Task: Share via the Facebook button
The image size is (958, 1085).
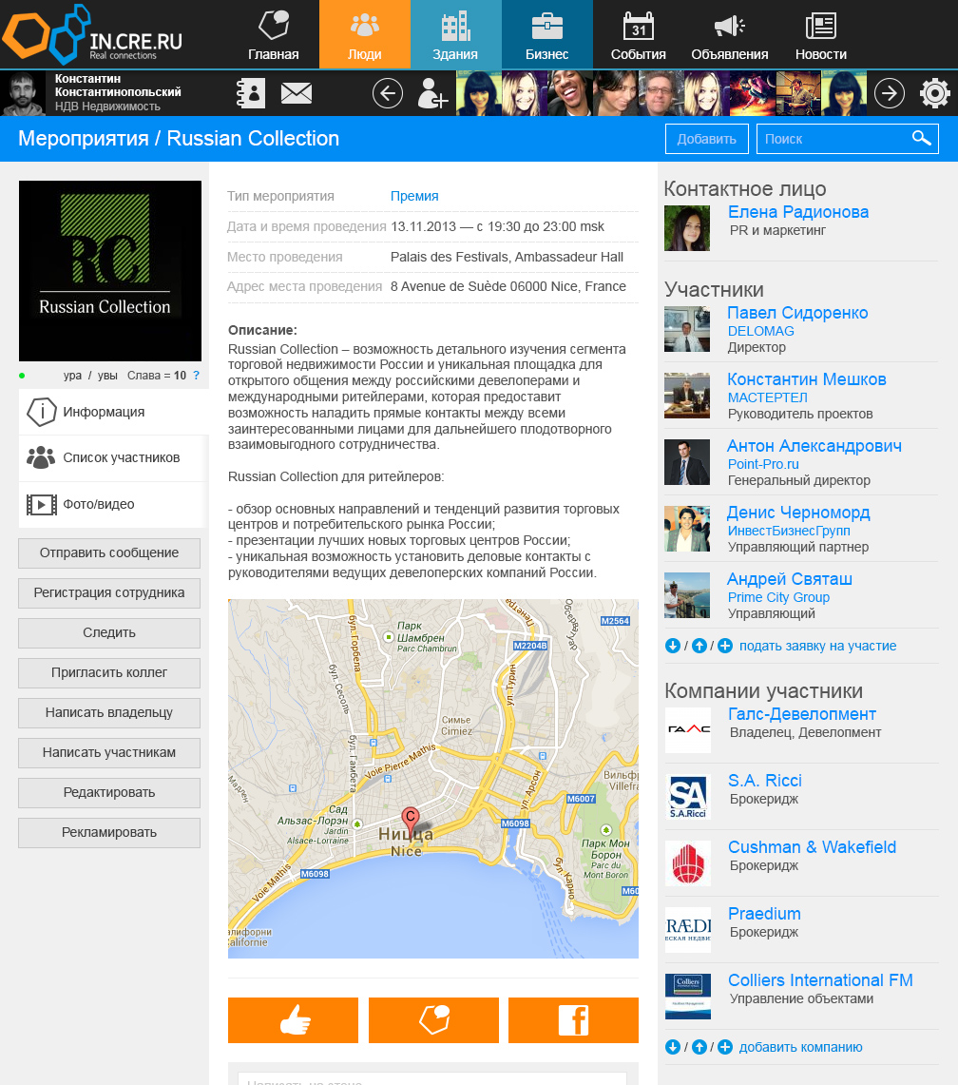Action: pyautogui.click(x=573, y=1020)
